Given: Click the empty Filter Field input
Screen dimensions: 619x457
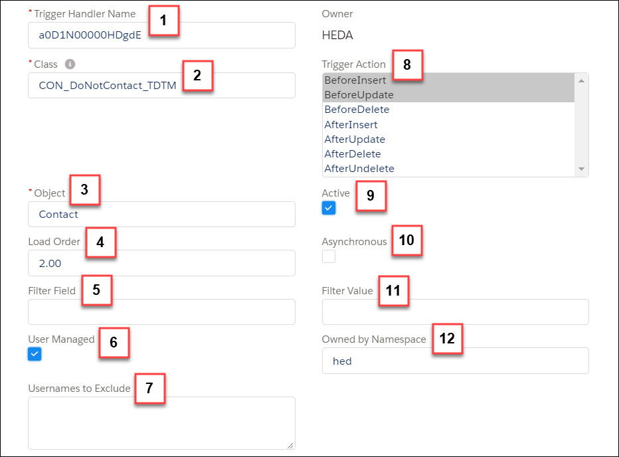Looking at the screenshot, I should click(161, 312).
